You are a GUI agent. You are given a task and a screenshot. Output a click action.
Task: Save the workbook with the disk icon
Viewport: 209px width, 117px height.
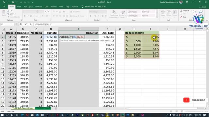(x=13, y=2)
